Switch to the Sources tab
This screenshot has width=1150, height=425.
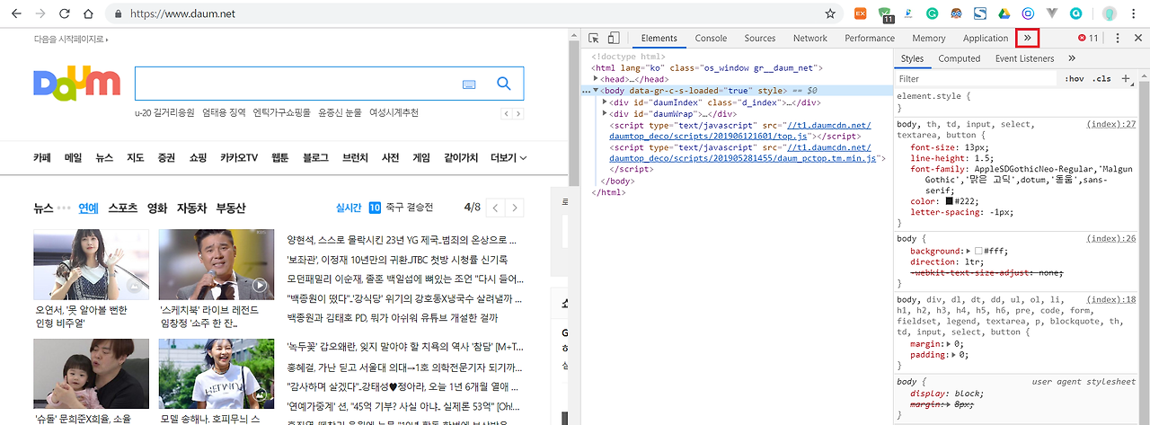(x=759, y=38)
